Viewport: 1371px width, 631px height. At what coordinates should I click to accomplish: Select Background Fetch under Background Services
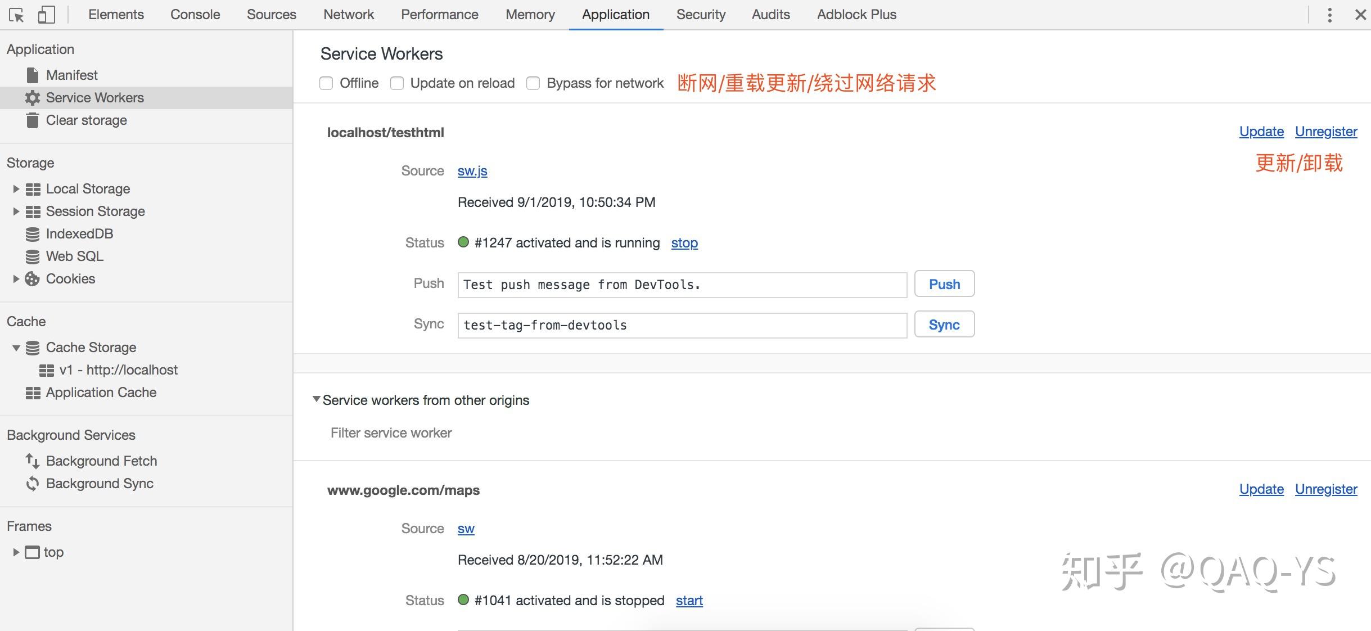102,461
